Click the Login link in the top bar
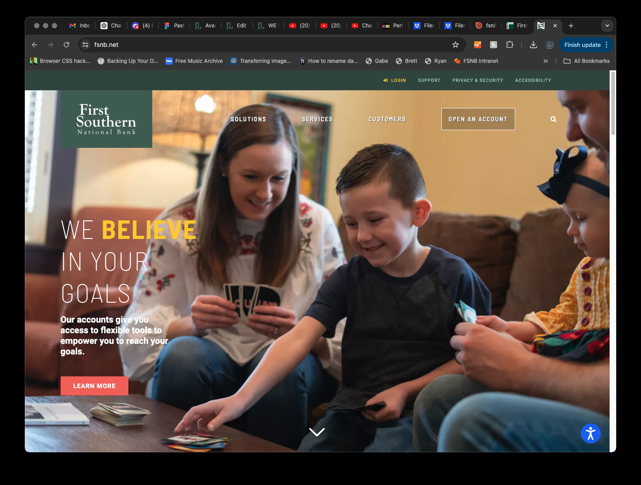 pyautogui.click(x=394, y=80)
